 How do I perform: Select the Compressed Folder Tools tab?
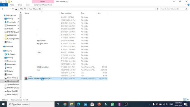pos(43,5)
